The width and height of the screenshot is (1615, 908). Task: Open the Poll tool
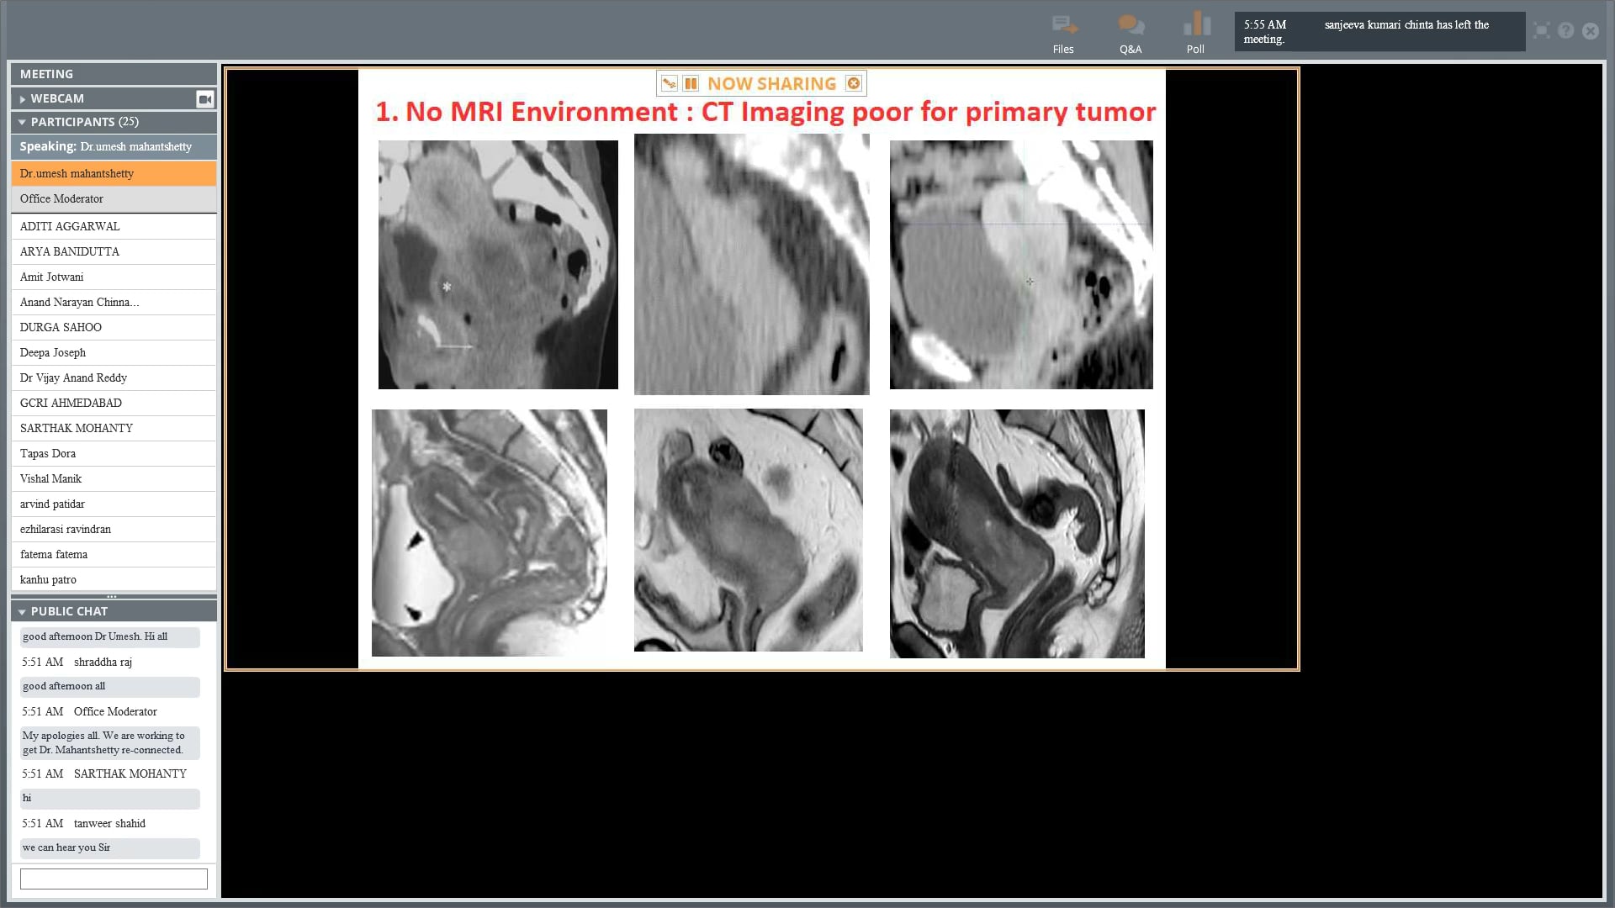point(1195,34)
